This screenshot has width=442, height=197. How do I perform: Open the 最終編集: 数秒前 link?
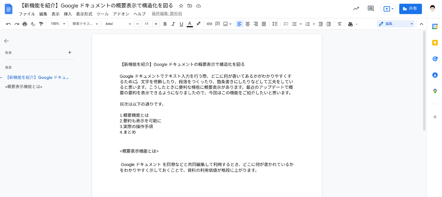pos(167,14)
